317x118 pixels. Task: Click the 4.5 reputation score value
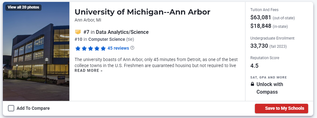coord(254,66)
